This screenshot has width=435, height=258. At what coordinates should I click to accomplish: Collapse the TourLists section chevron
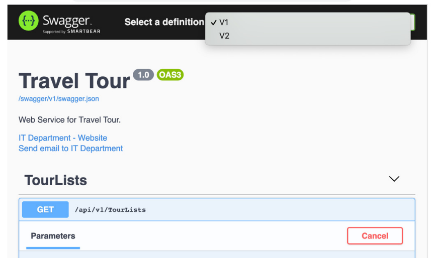point(394,179)
